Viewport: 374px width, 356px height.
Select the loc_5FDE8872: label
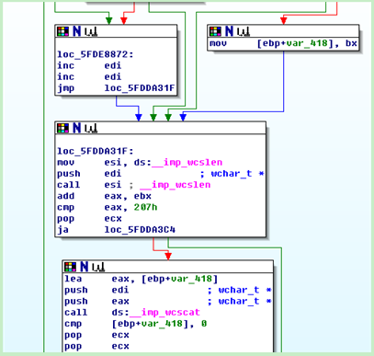tap(96, 54)
